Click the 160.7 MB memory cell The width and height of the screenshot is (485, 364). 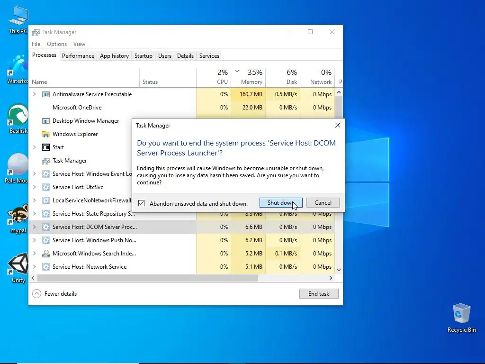pyautogui.click(x=248, y=94)
